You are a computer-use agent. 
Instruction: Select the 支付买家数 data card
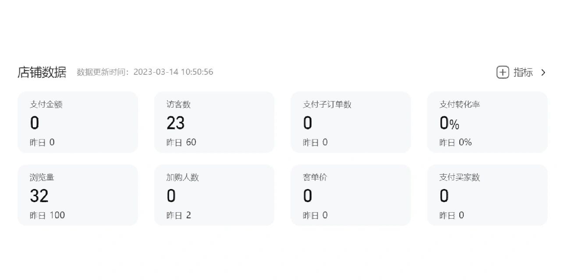tap(487, 195)
